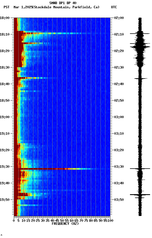Click the '02:00' UTC time label
Image resolution: width=152 pixels, height=238 pixels.
click(x=119, y=18)
